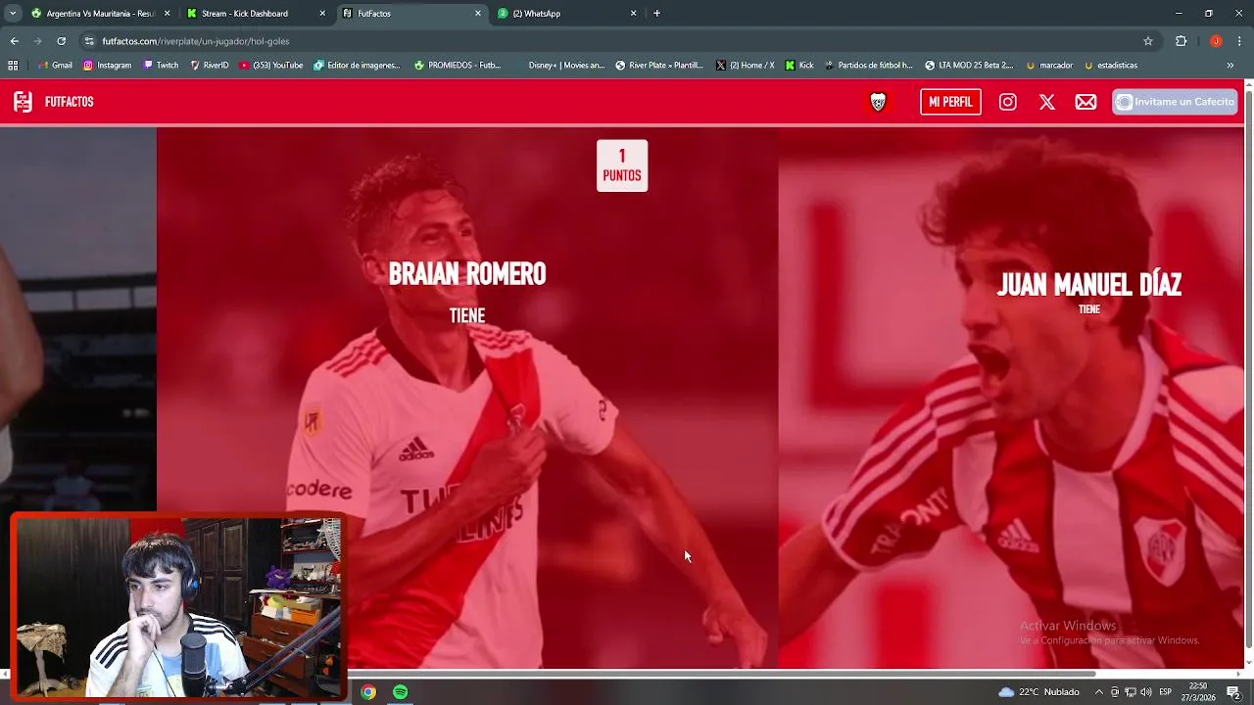Close the Stream - Kick Dashboard tab
Image resolution: width=1254 pixels, height=705 pixels.
coord(322,14)
